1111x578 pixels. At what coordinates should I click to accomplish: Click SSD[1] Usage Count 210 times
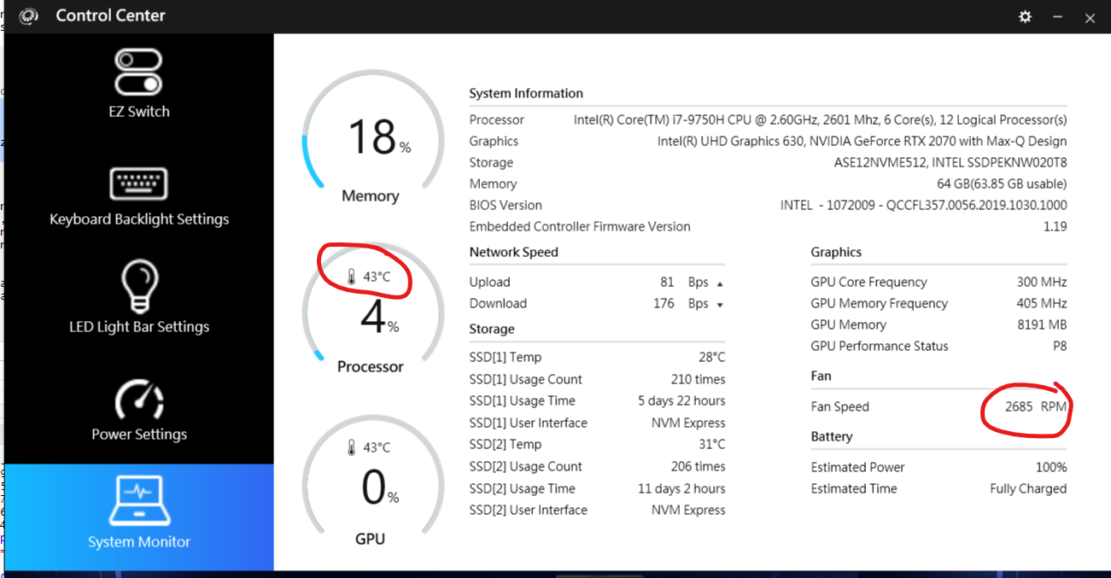click(698, 379)
